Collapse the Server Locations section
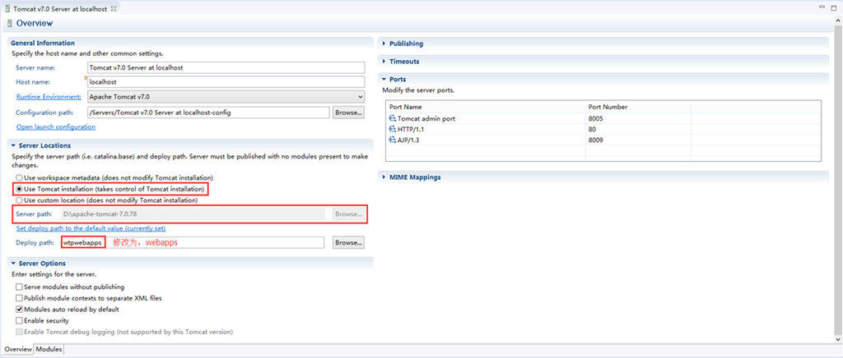The height and width of the screenshot is (358, 843). pos(14,145)
